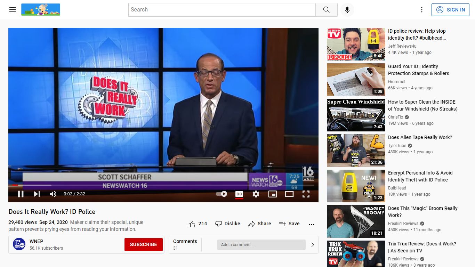The width and height of the screenshot is (475, 267).
Task: Toggle the autoplay switch
Action: click(222, 194)
